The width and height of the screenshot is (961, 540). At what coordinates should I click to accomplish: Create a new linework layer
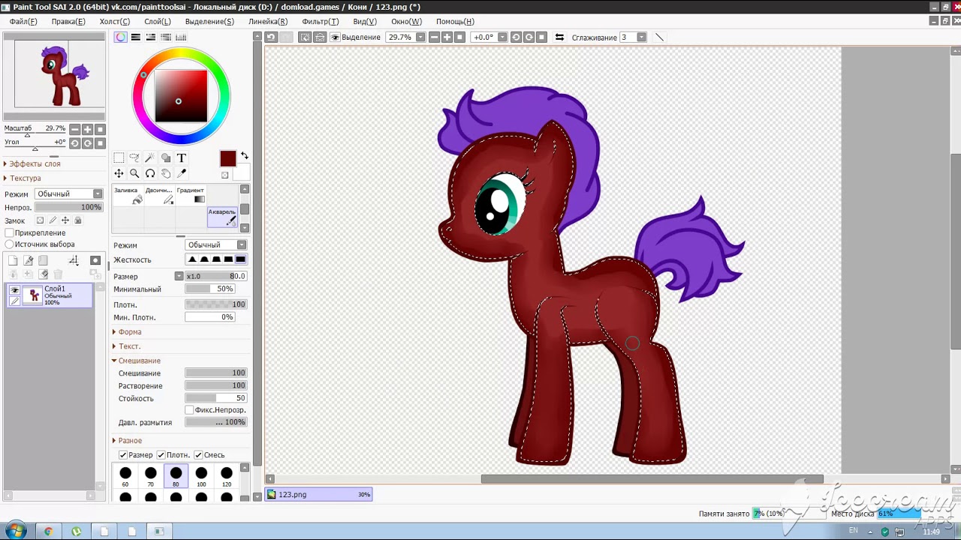pyautogui.click(x=28, y=260)
